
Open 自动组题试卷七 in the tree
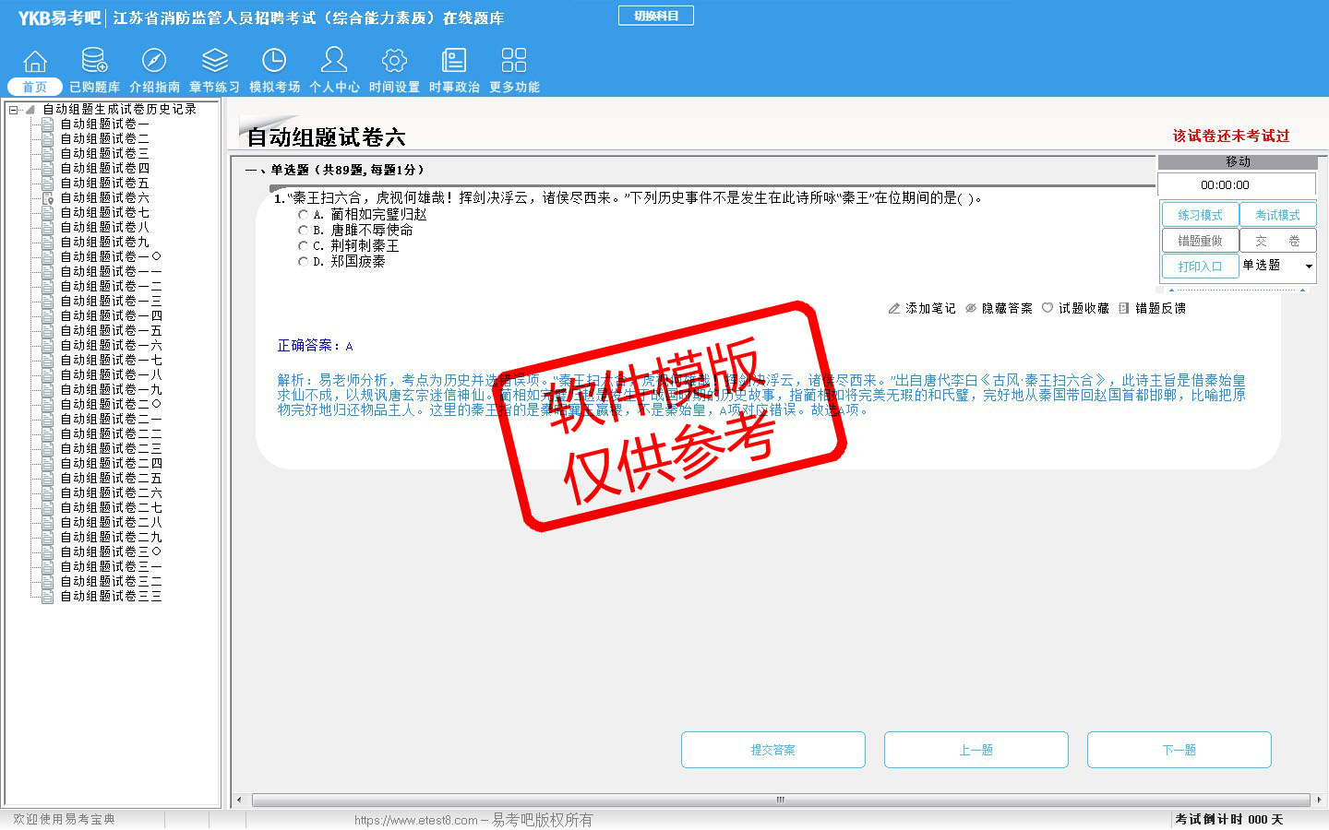[104, 212]
